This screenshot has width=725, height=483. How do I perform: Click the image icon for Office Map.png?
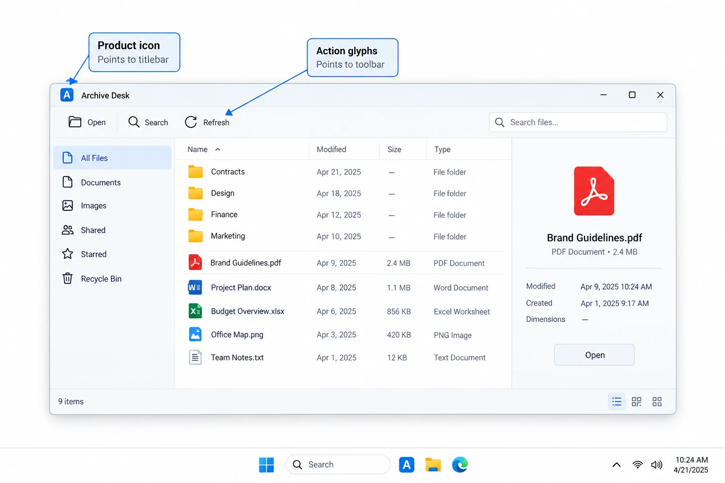click(x=195, y=334)
